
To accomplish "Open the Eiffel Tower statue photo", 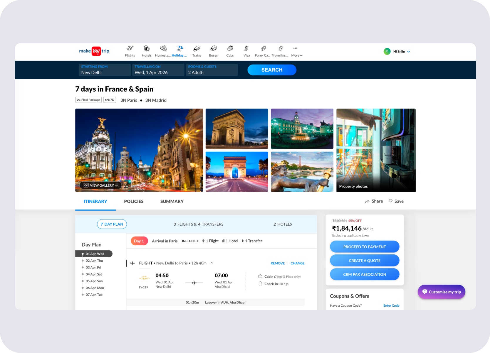I will click(302, 172).
